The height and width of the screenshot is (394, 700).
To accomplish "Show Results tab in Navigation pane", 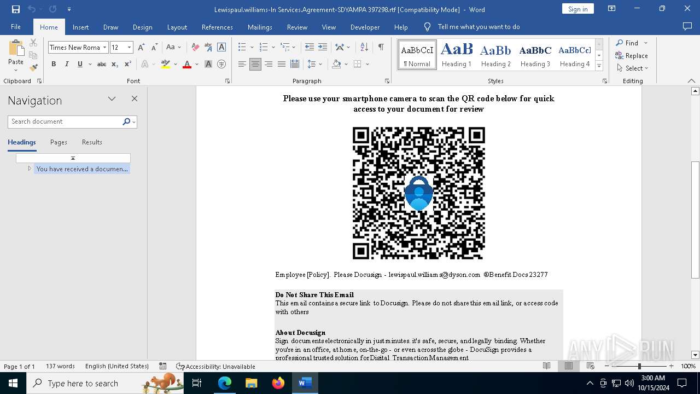I will (x=92, y=142).
